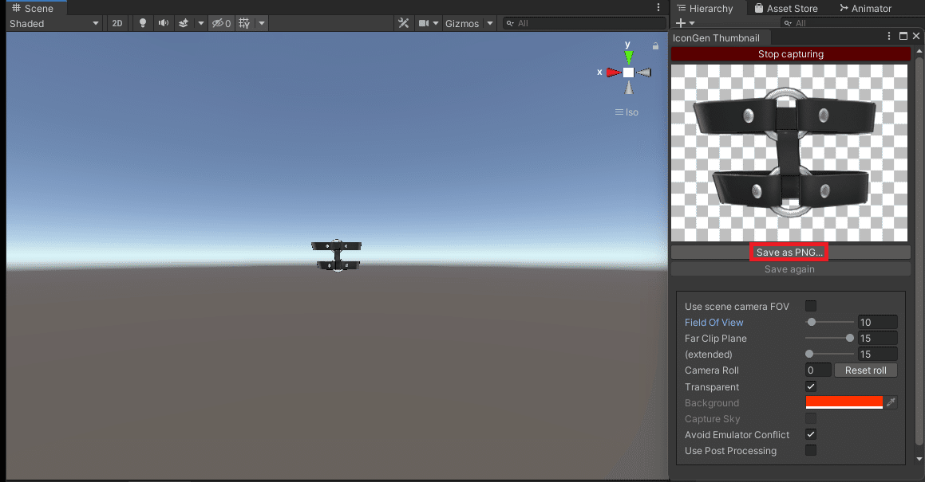This screenshot has width=925, height=482.
Task: Expand the camera settings dropdown arrow
Action: coord(436,23)
